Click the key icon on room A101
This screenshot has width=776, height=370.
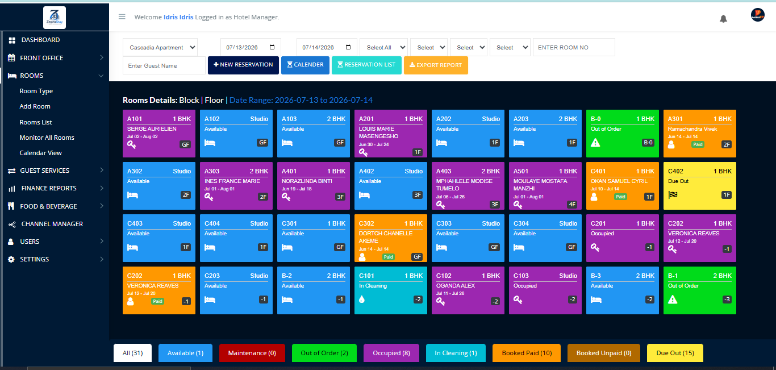coord(132,144)
